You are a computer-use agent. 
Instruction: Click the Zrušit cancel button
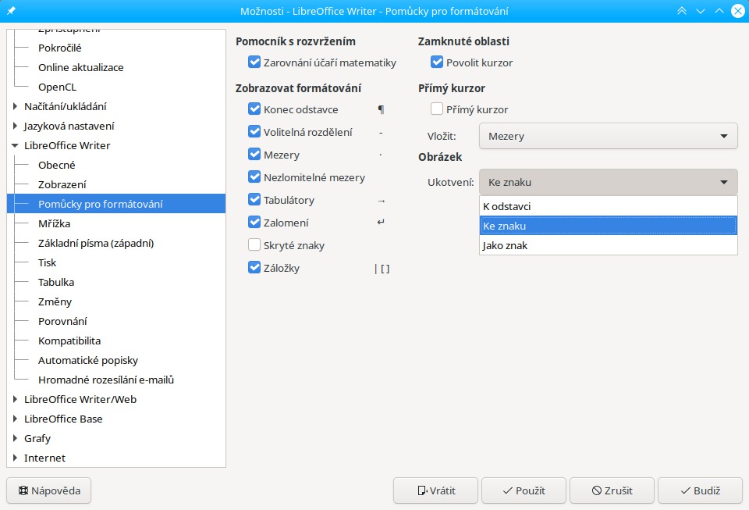pyautogui.click(x=612, y=490)
